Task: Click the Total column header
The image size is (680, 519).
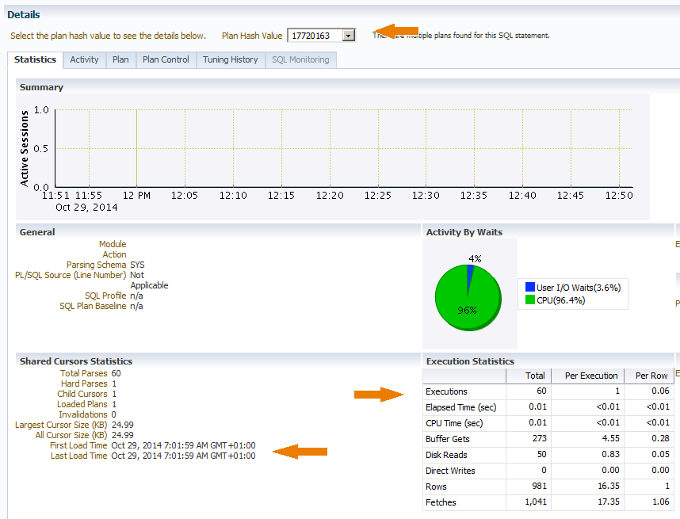Action: click(535, 376)
